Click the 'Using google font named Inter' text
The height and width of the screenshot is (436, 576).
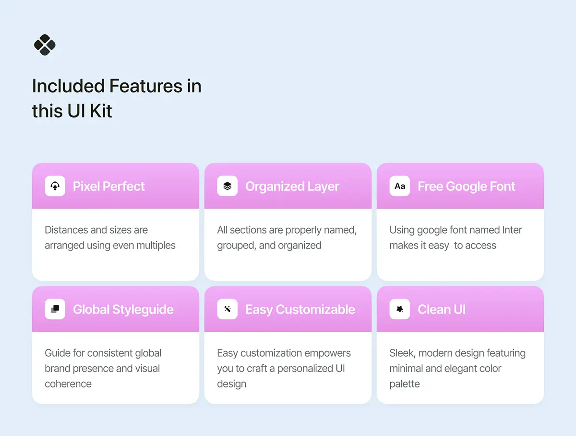[x=455, y=237]
